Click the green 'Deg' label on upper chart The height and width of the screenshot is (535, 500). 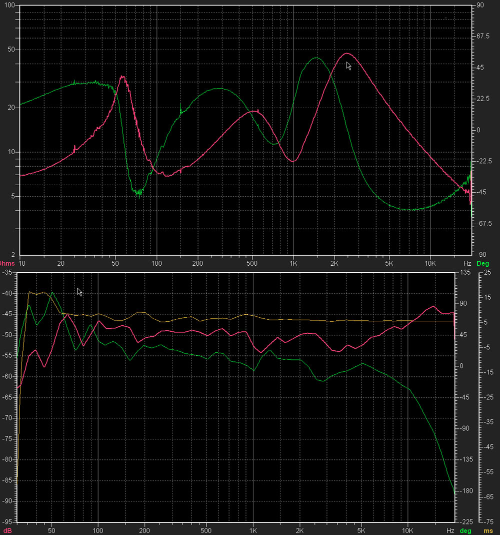(483, 263)
